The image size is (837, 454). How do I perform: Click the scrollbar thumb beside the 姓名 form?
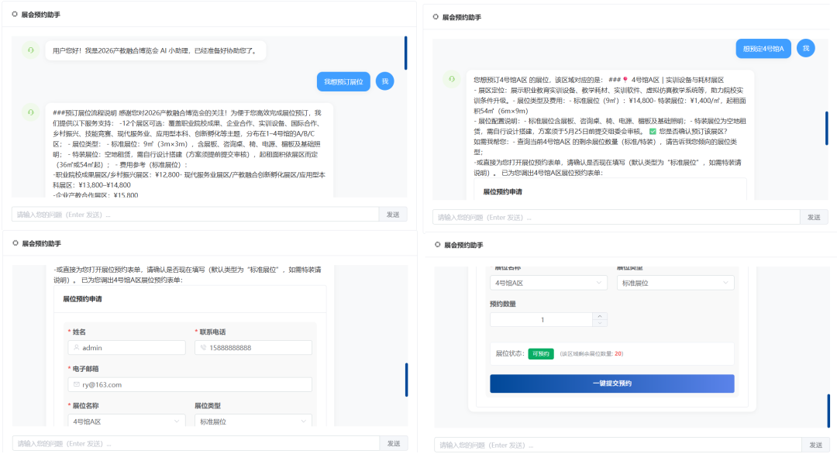406,380
